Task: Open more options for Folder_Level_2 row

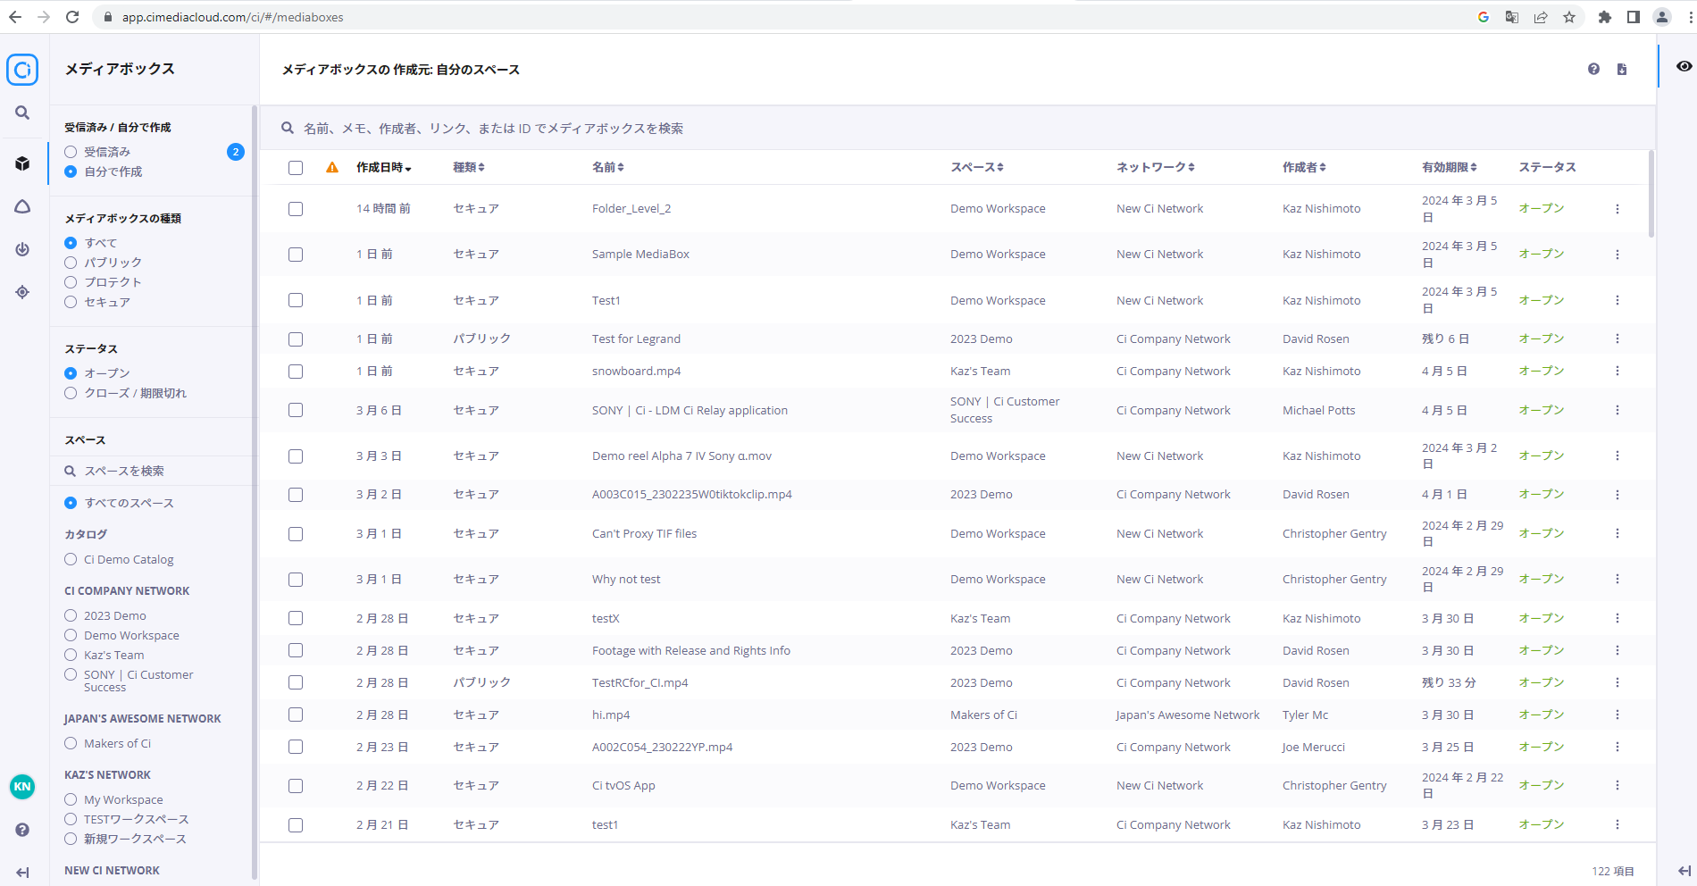Action: pos(1617,209)
